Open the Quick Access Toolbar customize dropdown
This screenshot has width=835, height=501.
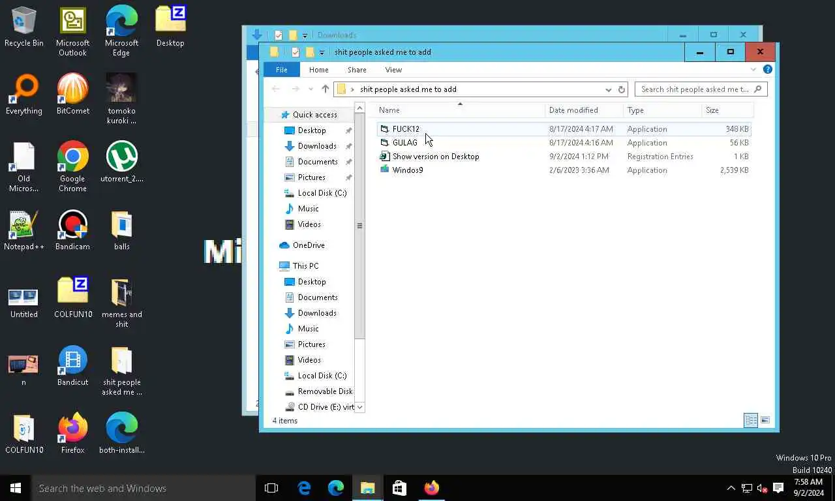[322, 52]
